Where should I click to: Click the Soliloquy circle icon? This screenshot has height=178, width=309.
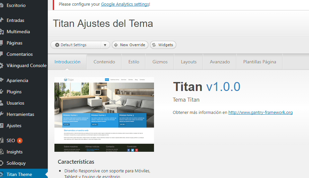coord(1,163)
